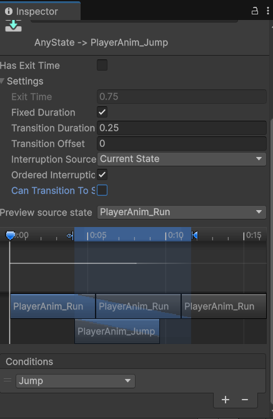Click the AnyState -> PlayerAnim_Jump title
Image resolution: width=273 pixels, height=419 pixels.
[101, 43]
